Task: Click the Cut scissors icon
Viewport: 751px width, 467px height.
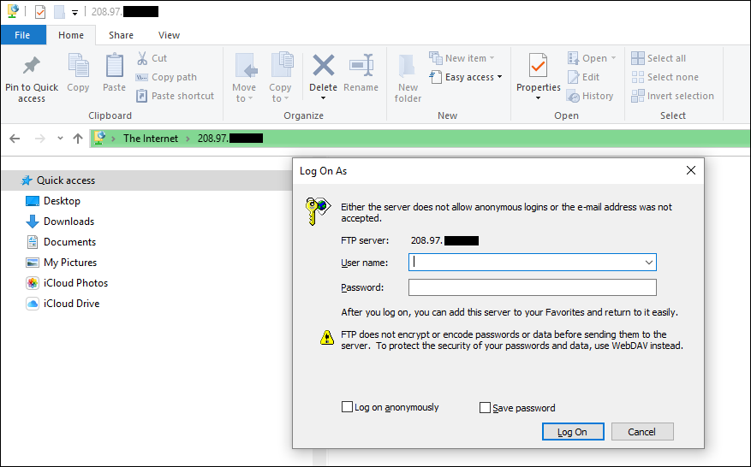Action: [142, 58]
